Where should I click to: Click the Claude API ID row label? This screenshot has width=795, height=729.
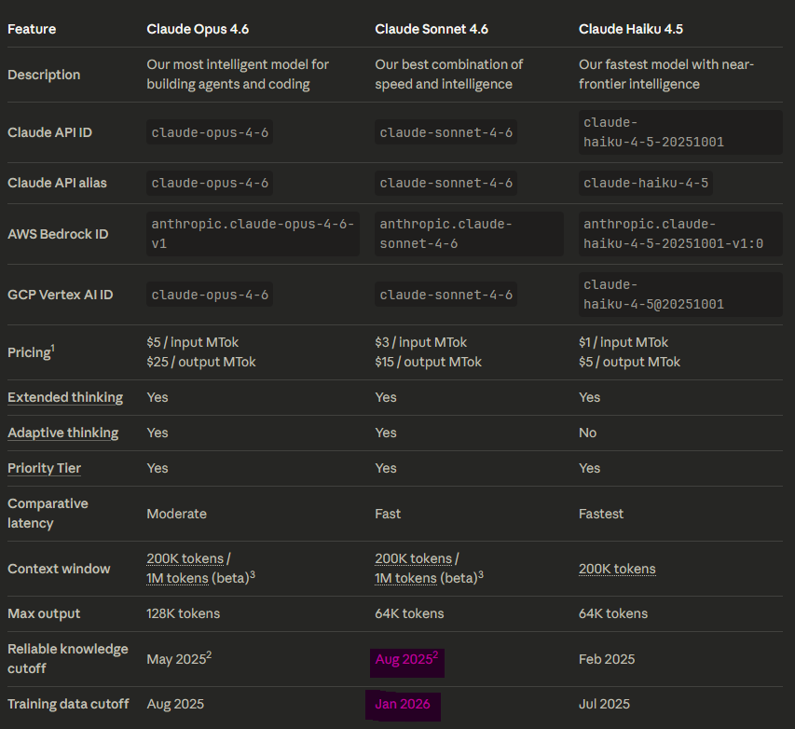[49, 132]
